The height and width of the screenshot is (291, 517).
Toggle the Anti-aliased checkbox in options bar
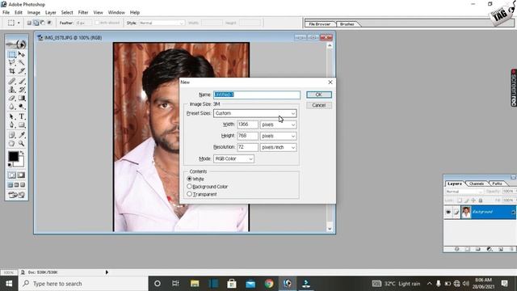pos(97,23)
